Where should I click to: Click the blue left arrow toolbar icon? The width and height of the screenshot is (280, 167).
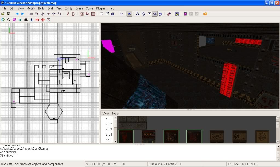[x=17, y=14]
